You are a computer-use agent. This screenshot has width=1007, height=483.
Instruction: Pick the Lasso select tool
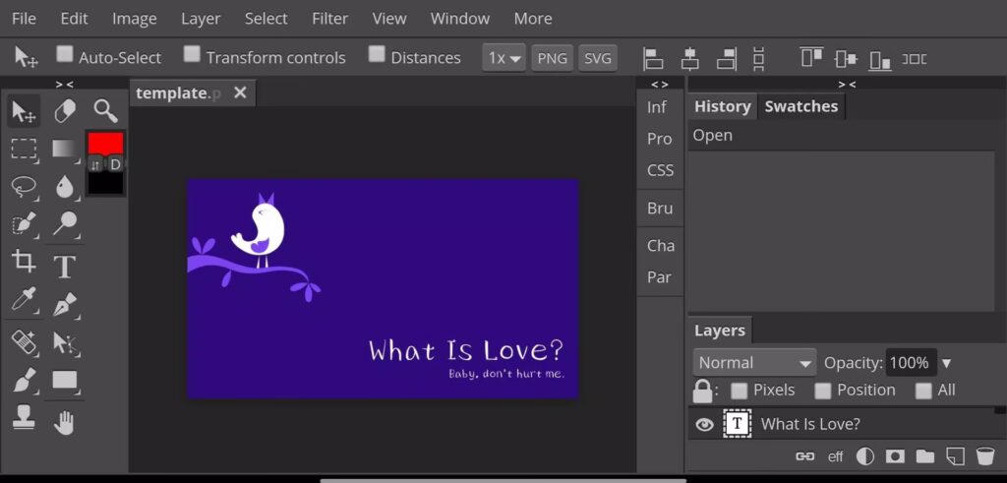24,186
